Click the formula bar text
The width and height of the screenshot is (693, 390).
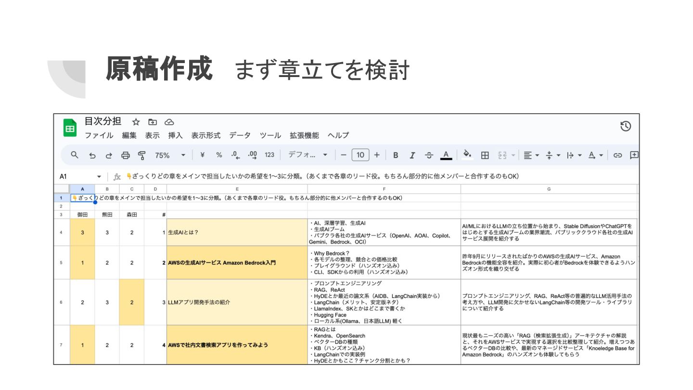click(322, 177)
